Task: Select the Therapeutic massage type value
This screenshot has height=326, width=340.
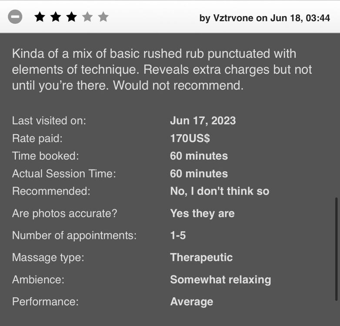Action: pos(201,257)
